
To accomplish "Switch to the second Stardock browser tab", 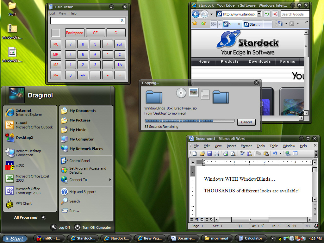I will [x=252, y=24].
